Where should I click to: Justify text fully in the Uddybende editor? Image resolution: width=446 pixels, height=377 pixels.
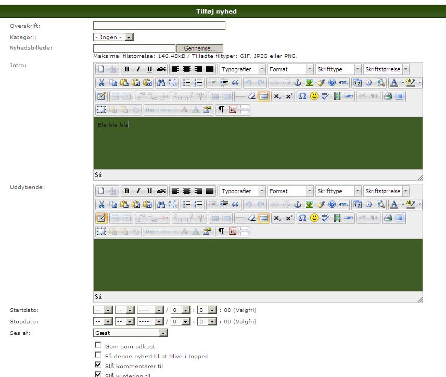click(x=210, y=191)
